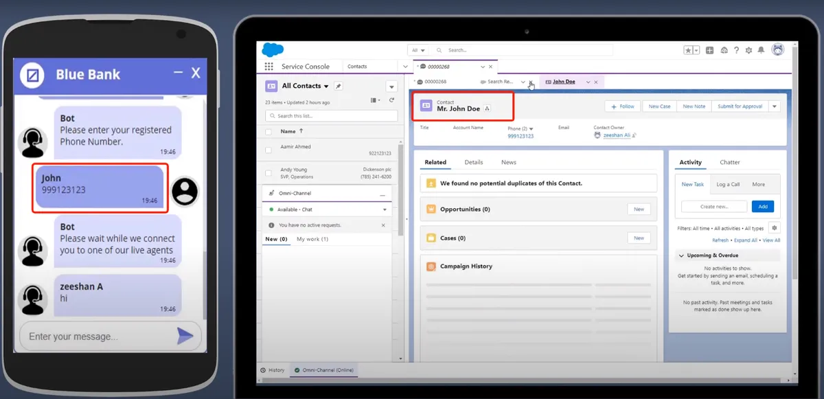
Task: Close the 00000268 workspace tab
Action: 490,67
